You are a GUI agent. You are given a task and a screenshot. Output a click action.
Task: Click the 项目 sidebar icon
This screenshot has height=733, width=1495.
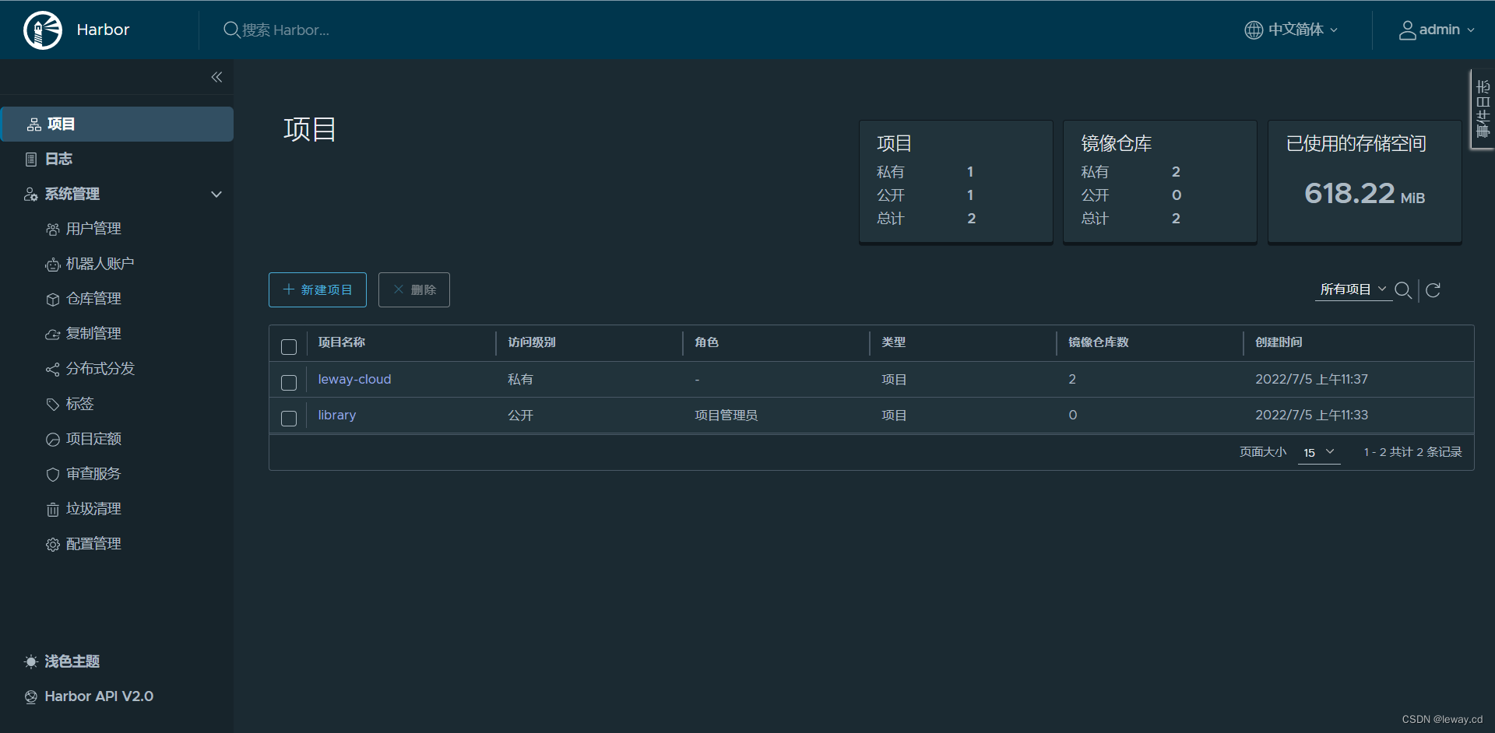(x=34, y=125)
